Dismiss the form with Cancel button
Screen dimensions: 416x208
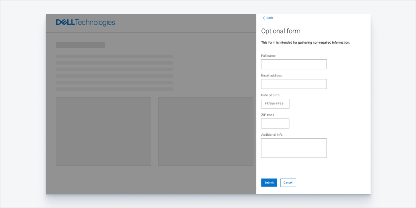(288, 182)
